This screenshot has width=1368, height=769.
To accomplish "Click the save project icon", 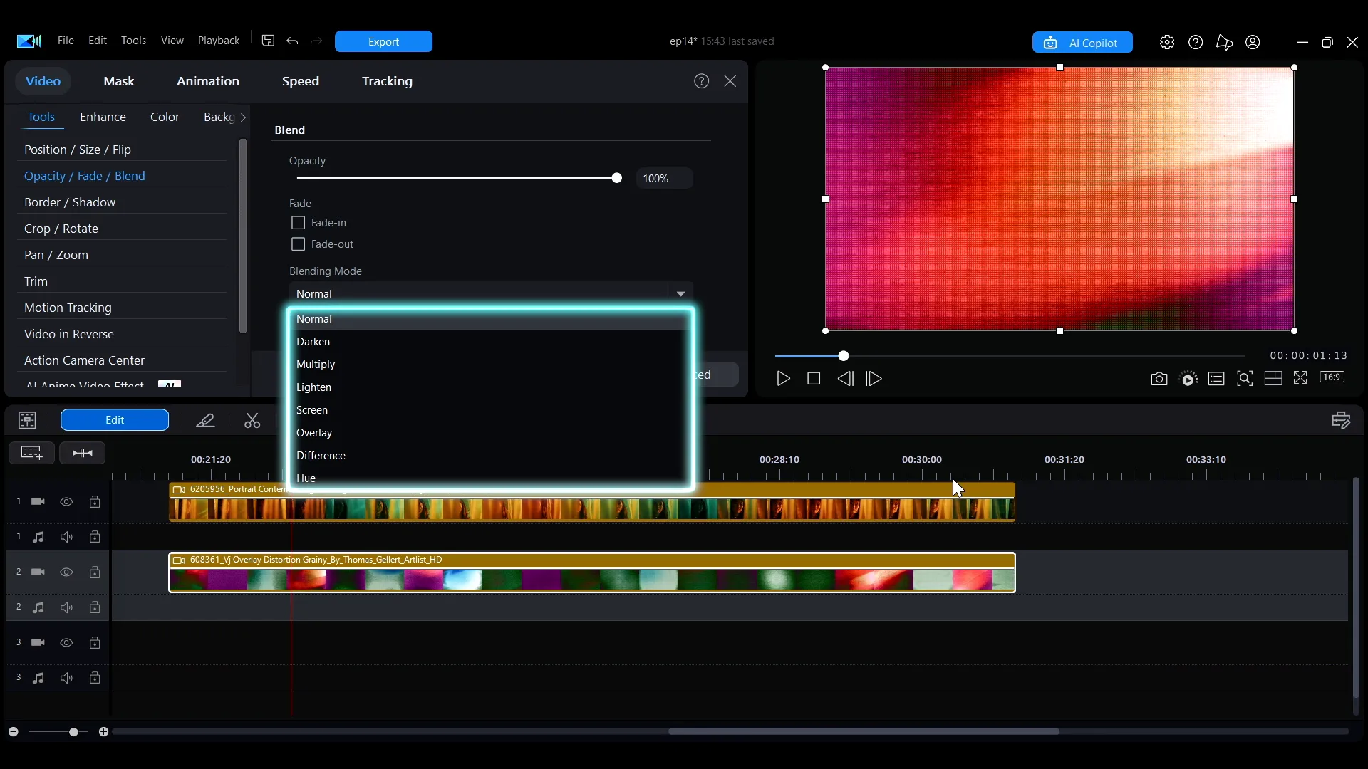I will [x=268, y=41].
